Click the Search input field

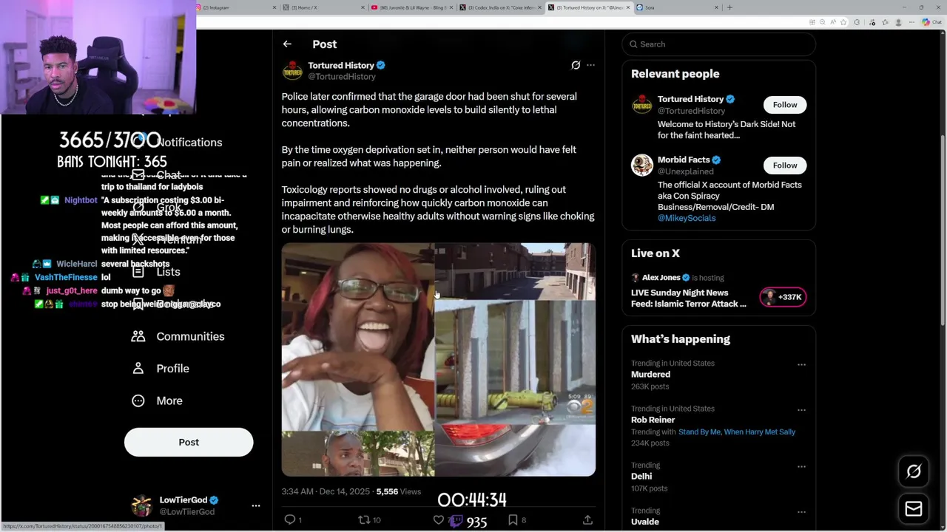[x=718, y=44]
